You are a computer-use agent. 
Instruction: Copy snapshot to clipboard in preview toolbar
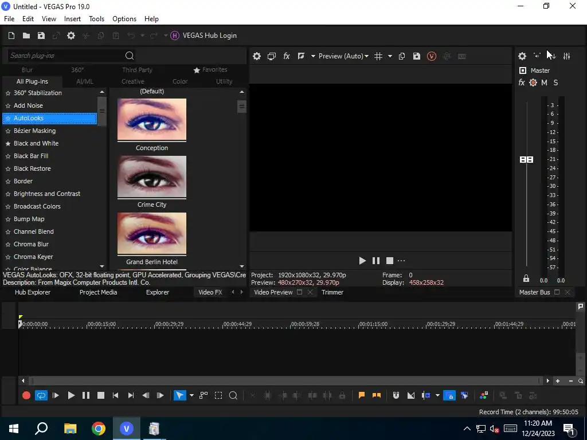pyautogui.click(x=402, y=56)
